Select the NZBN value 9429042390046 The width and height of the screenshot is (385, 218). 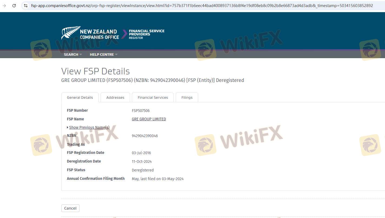(x=145, y=136)
